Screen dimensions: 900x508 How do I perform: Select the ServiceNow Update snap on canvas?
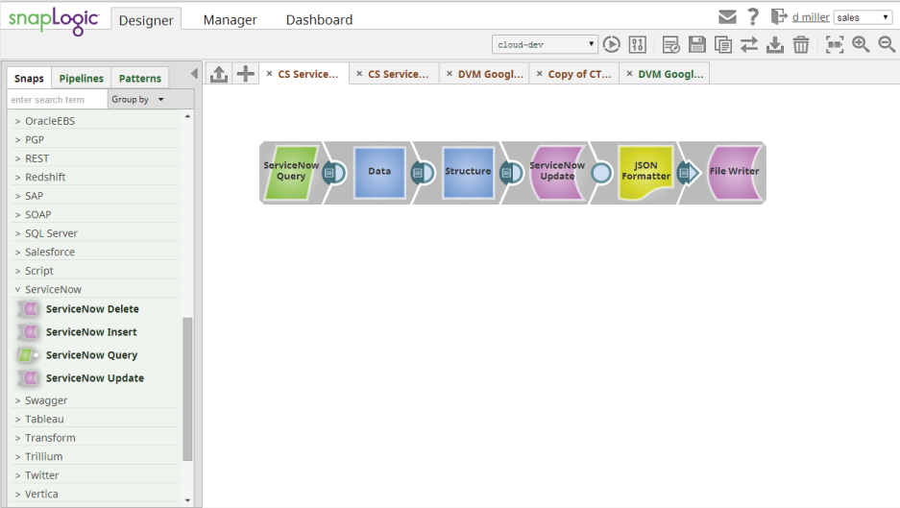(x=557, y=172)
